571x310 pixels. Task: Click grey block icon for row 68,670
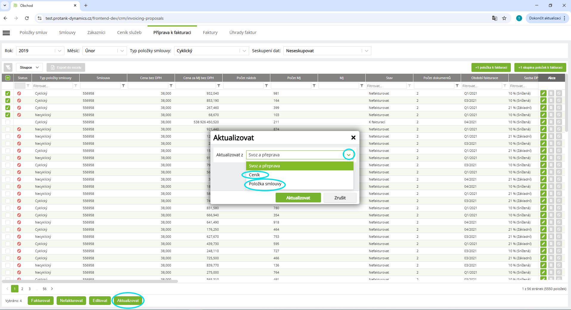click(x=559, y=115)
